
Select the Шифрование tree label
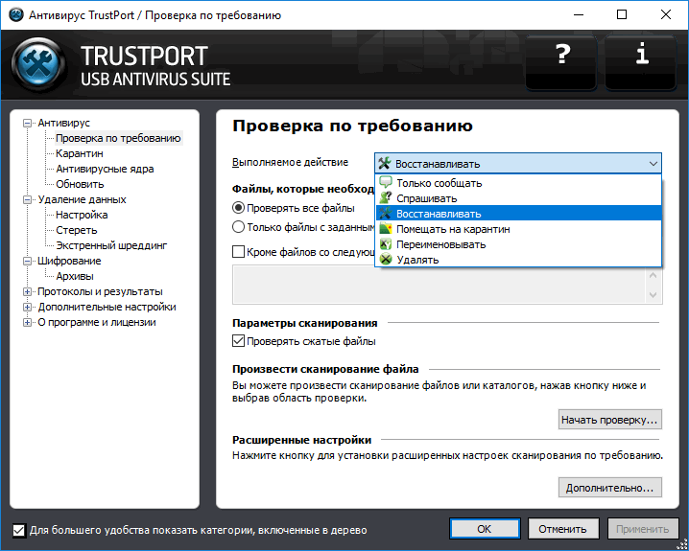tap(69, 261)
